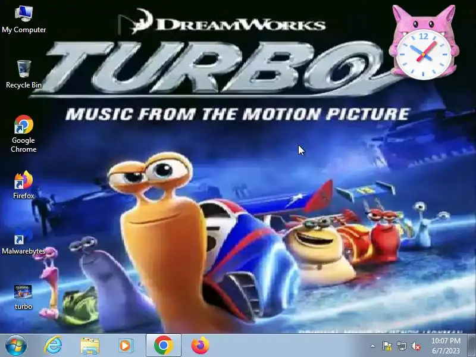Select the Malwarebytes desktop shortcut
Viewport: 476px width, 357px height.
click(24, 240)
